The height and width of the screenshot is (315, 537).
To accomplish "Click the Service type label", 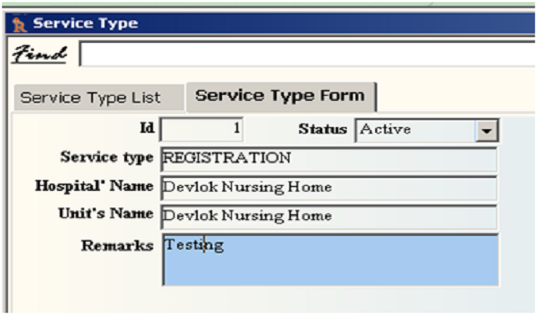I will click(107, 157).
